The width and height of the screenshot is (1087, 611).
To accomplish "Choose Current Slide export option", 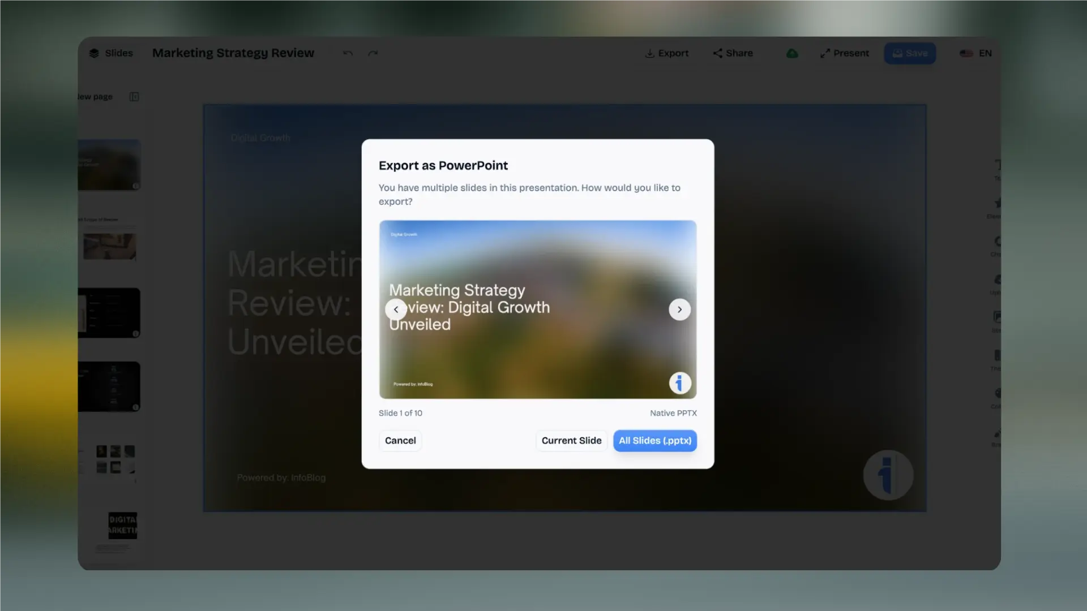I will click(571, 441).
